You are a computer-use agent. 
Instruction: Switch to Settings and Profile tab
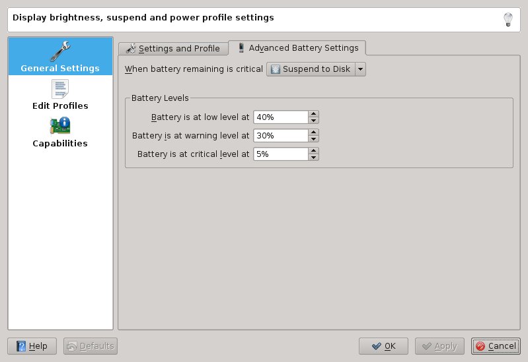pyautogui.click(x=173, y=48)
